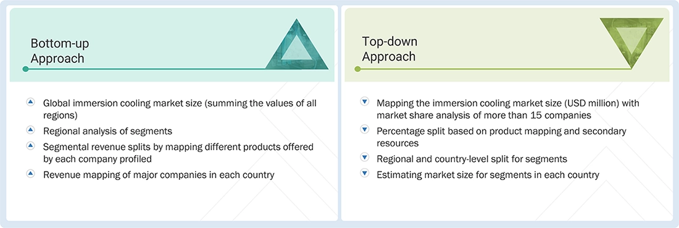
Task: Click the Regional analysis of segments text
Action: [x=107, y=131]
